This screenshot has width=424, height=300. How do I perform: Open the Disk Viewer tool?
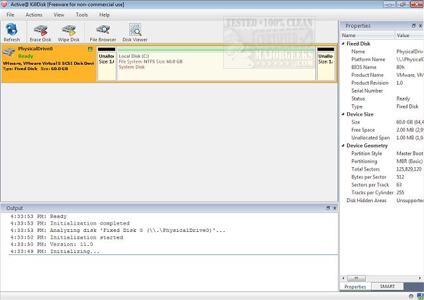pyautogui.click(x=135, y=31)
